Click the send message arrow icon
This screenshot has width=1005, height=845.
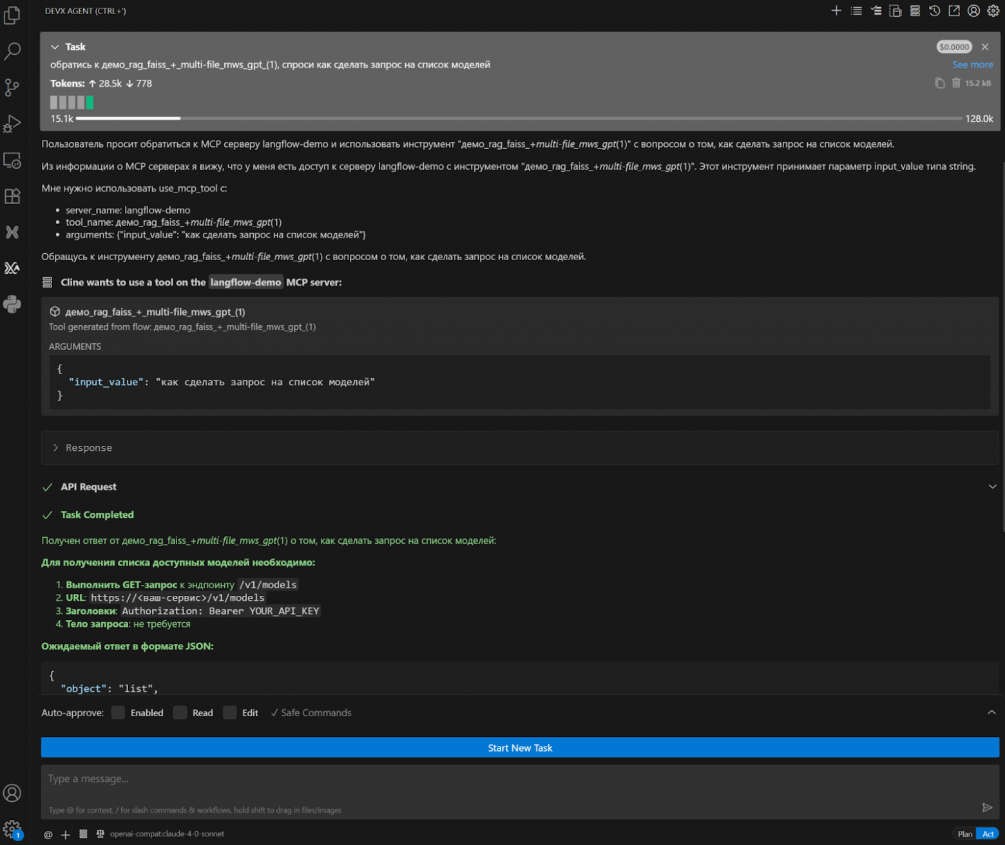[x=987, y=808]
